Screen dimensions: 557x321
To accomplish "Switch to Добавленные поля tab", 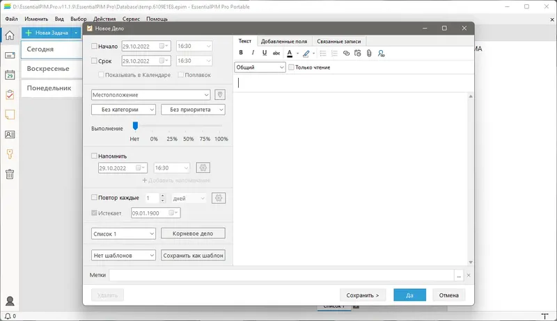I will coord(284,42).
